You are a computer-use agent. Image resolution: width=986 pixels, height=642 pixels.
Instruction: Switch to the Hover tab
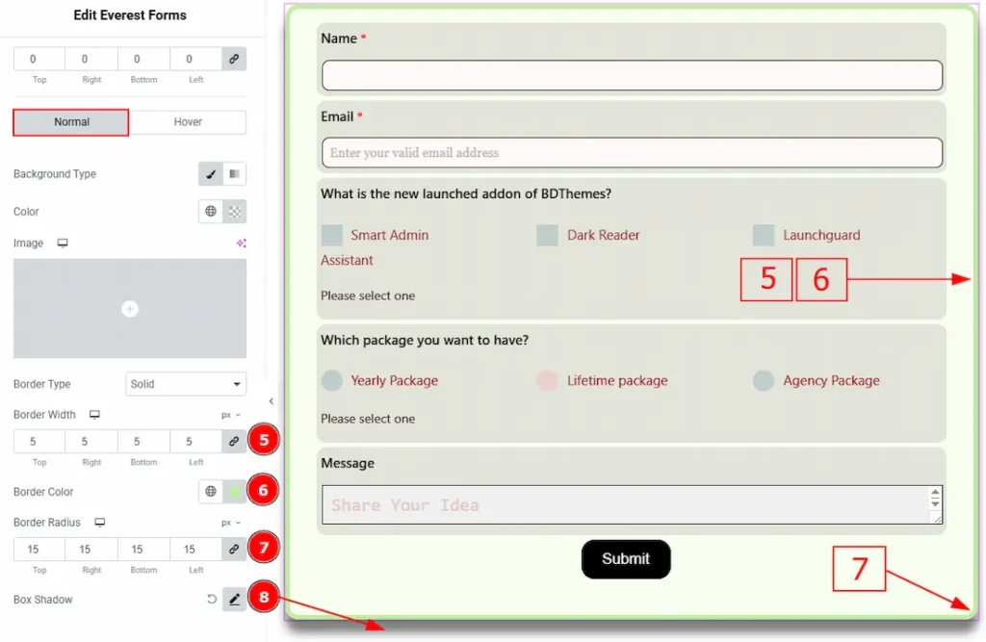[x=188, y=122]
